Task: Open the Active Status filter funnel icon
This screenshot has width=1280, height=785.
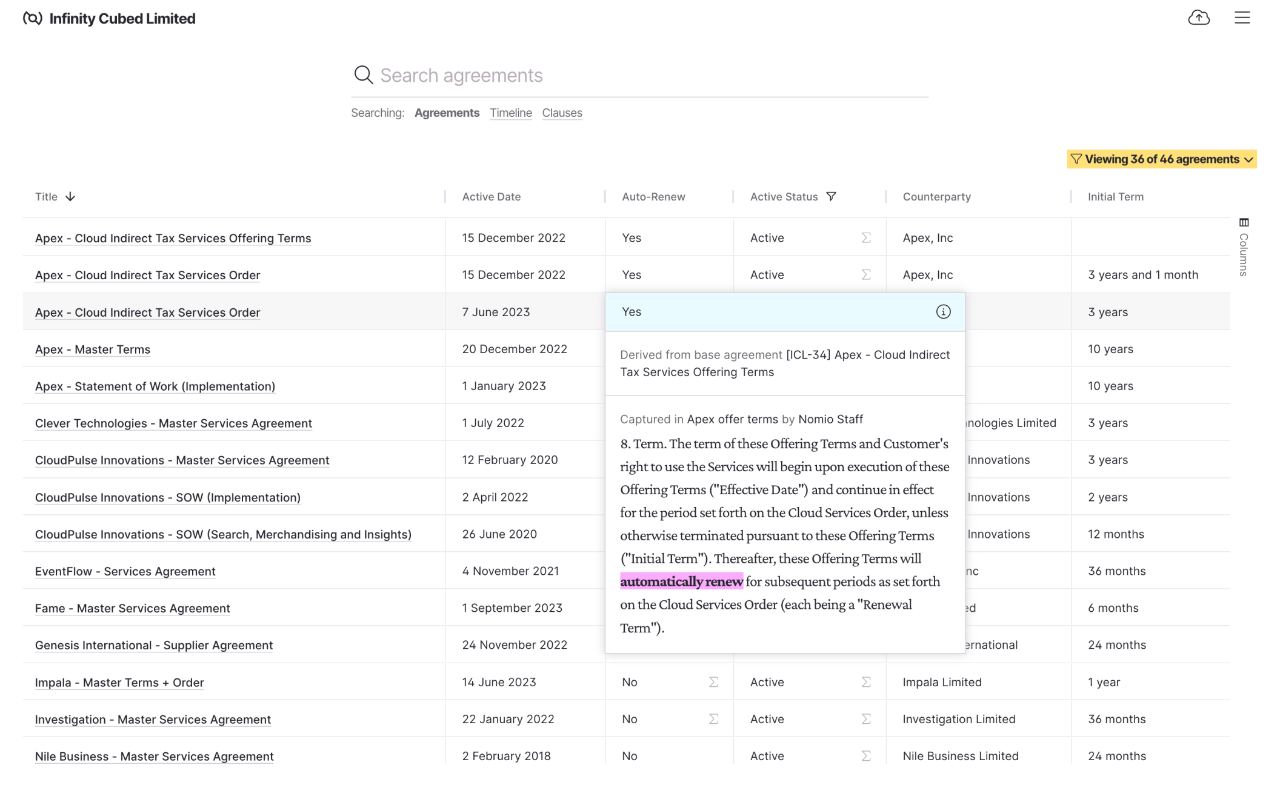Action: tap(832, 196)
